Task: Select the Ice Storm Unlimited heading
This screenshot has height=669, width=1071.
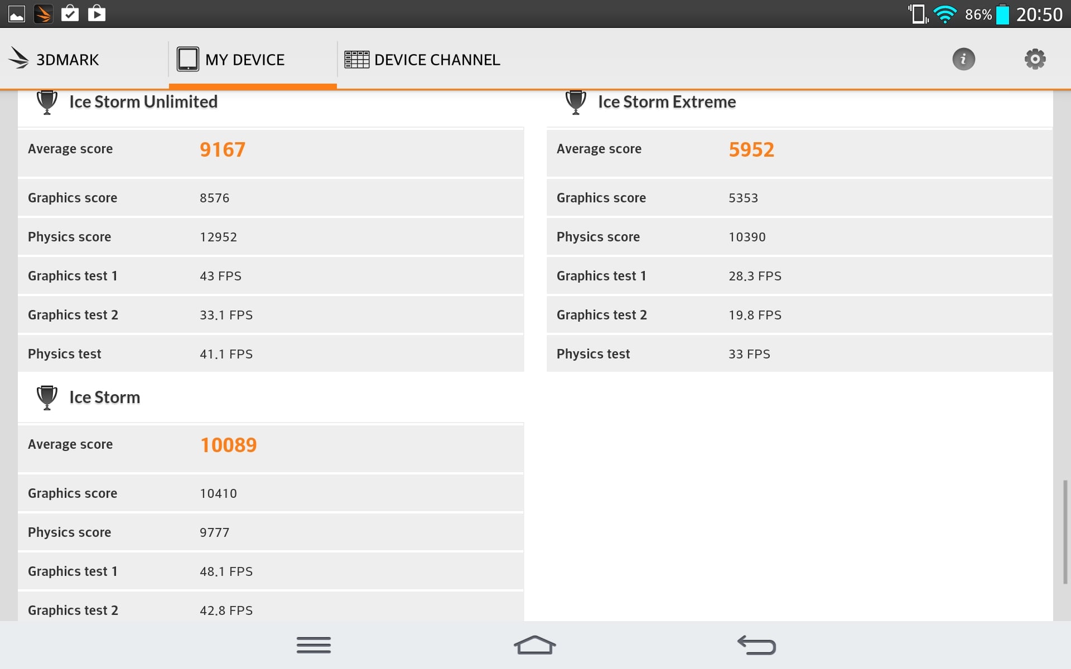Action: [x=143, y=102]
